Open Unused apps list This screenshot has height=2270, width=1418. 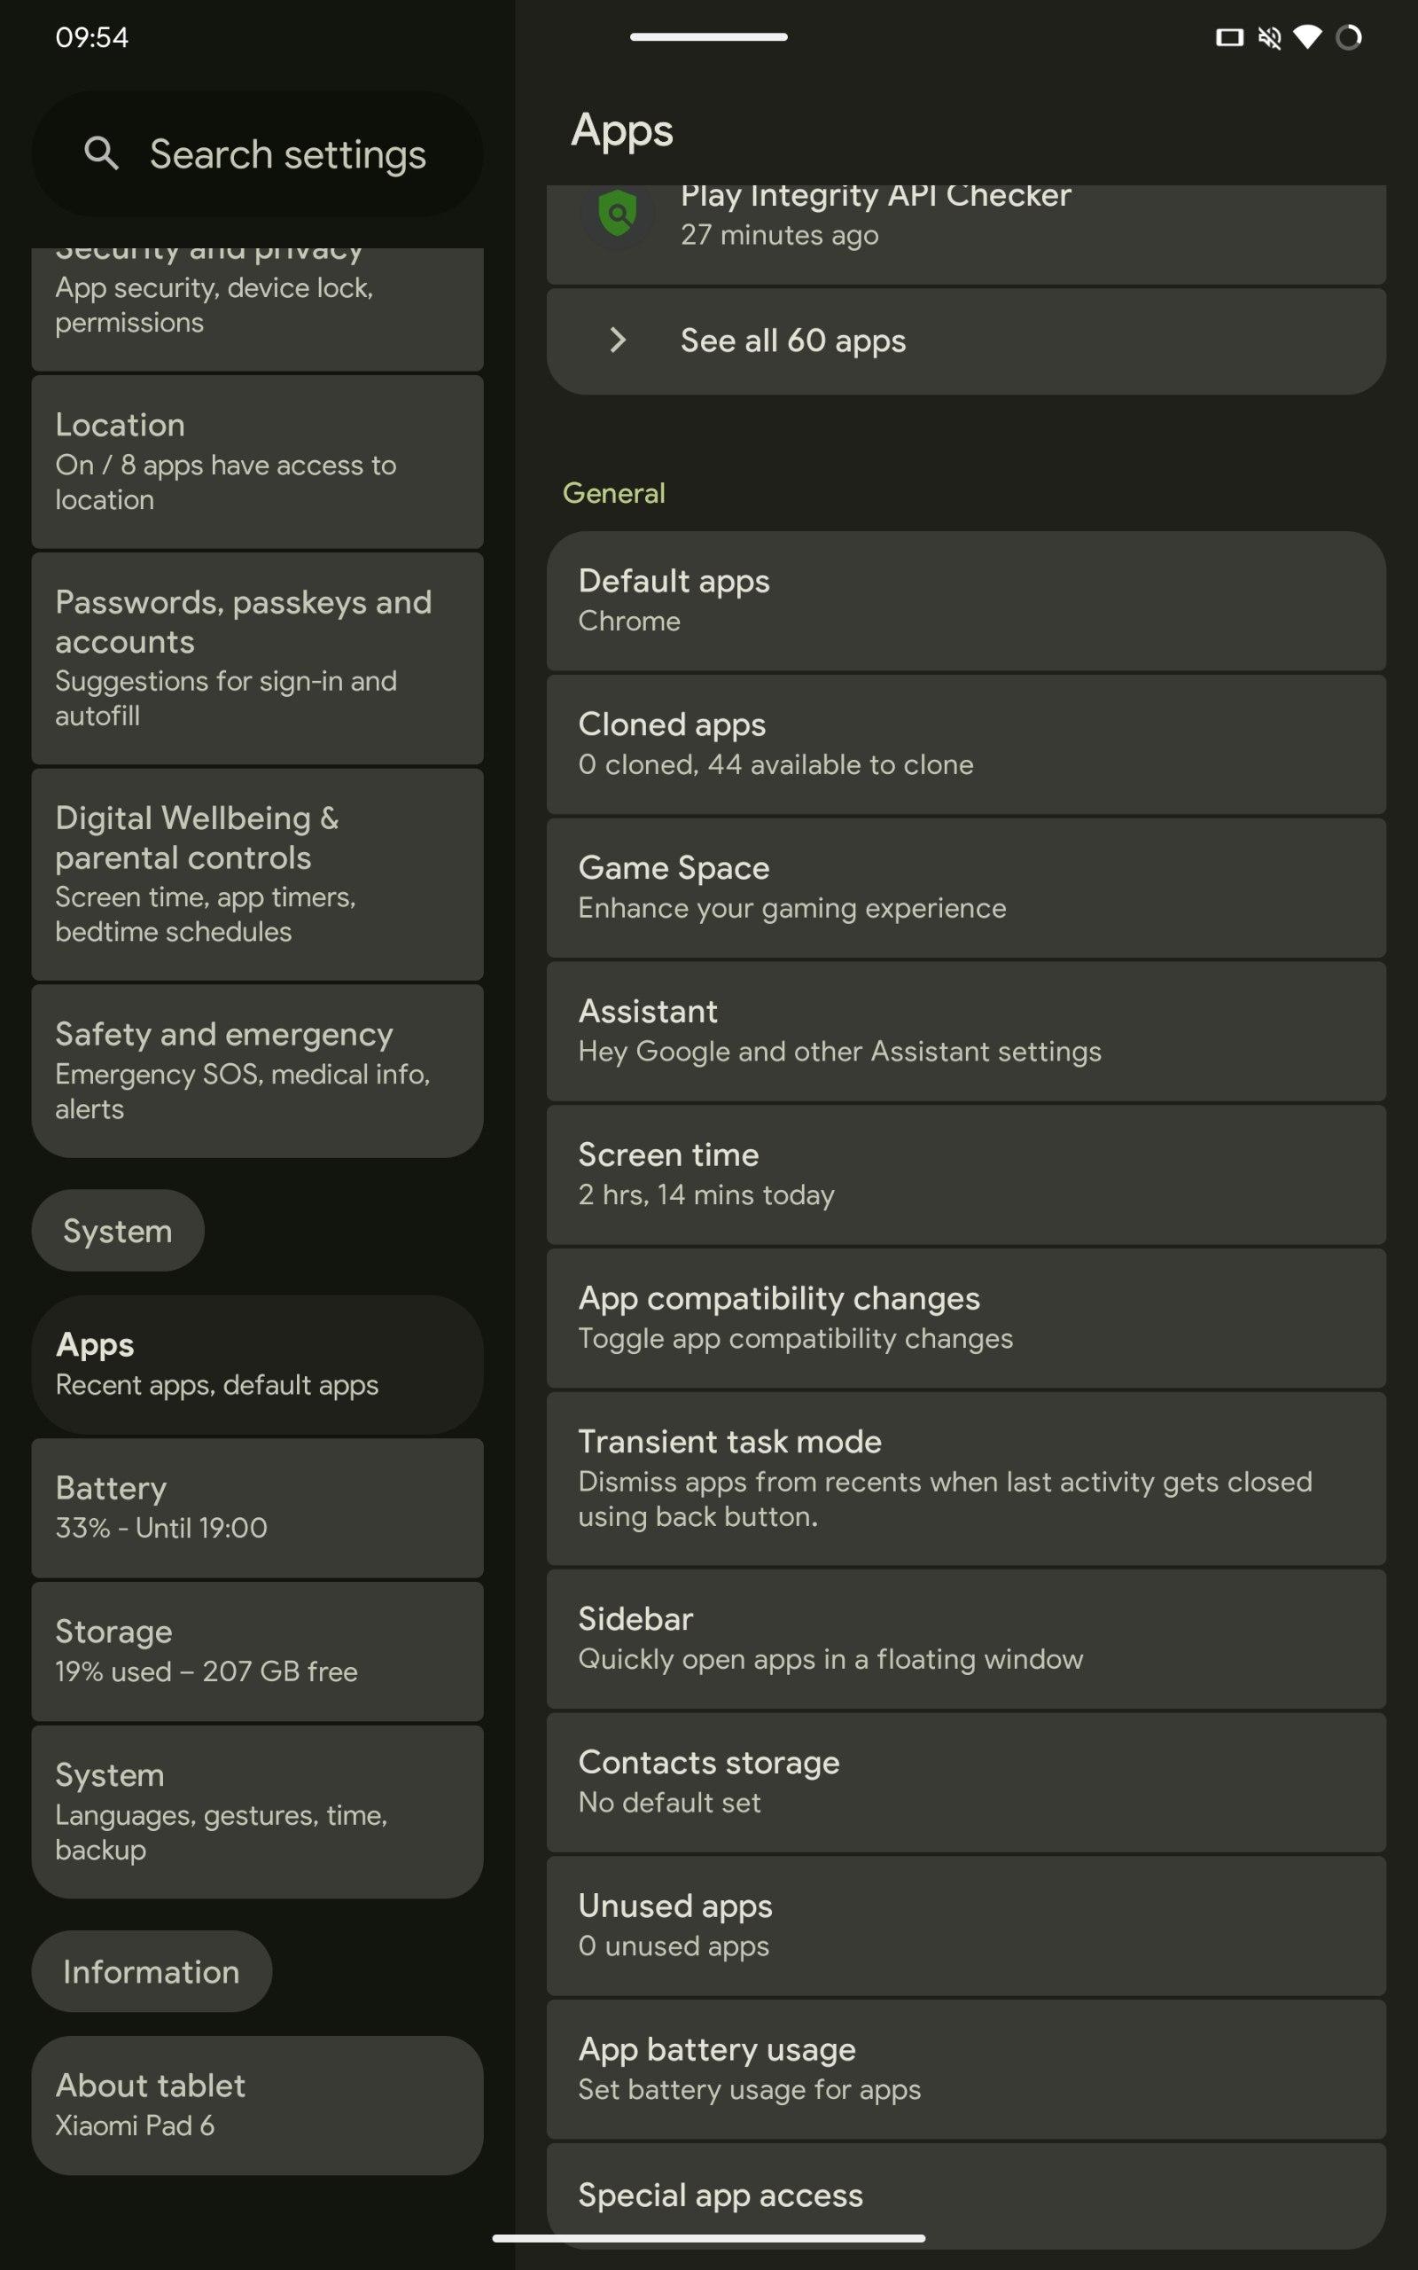point(965,1926)
